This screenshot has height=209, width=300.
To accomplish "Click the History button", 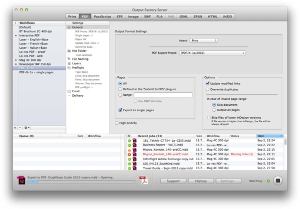I will click(x=201, y=181).
